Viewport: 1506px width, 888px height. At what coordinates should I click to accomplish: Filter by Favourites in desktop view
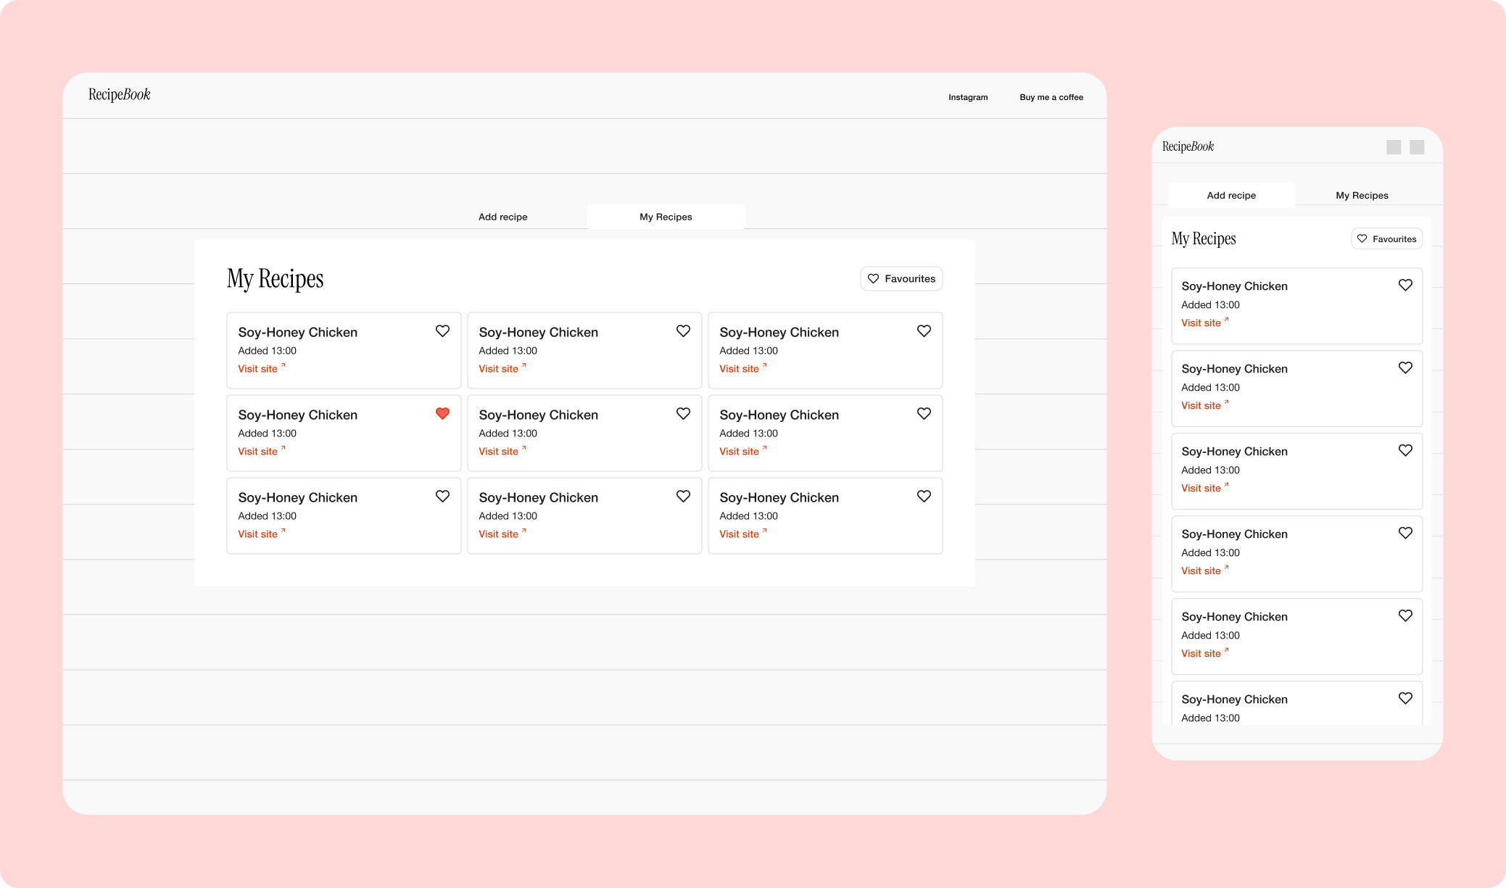901,279
